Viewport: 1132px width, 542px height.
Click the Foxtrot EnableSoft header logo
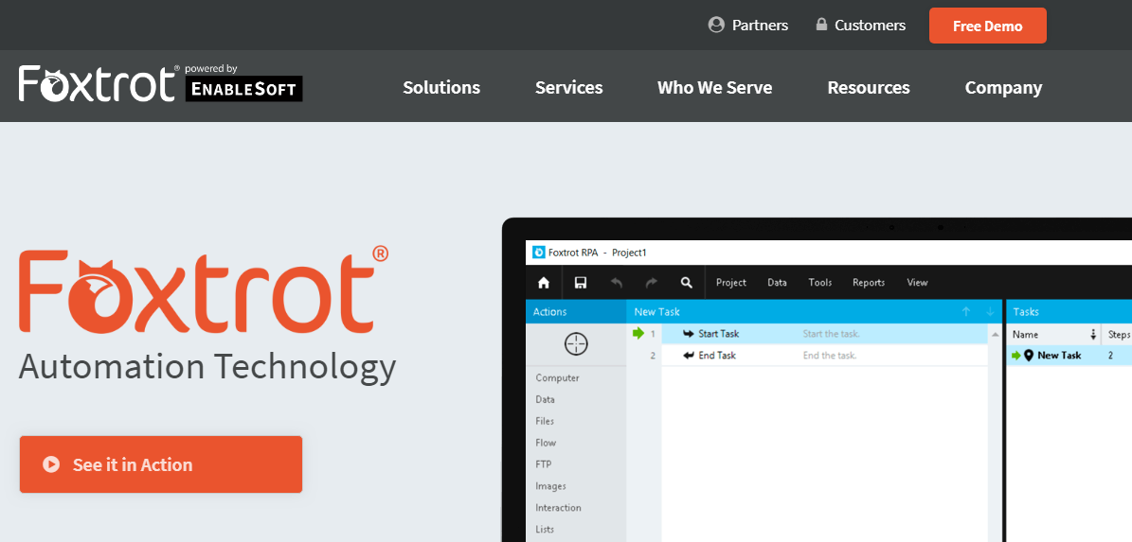[160, 84]
